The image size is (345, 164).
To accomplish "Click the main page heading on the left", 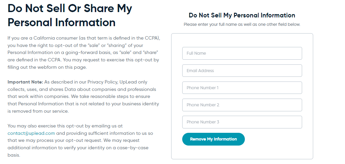I will [x=70, y=15].
